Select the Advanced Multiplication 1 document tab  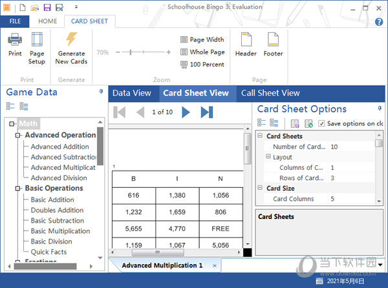(162, 265)
